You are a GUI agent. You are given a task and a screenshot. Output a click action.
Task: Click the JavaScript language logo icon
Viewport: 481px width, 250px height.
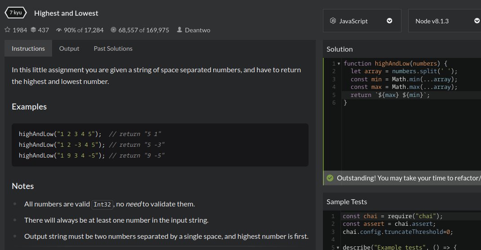point(333,21)
